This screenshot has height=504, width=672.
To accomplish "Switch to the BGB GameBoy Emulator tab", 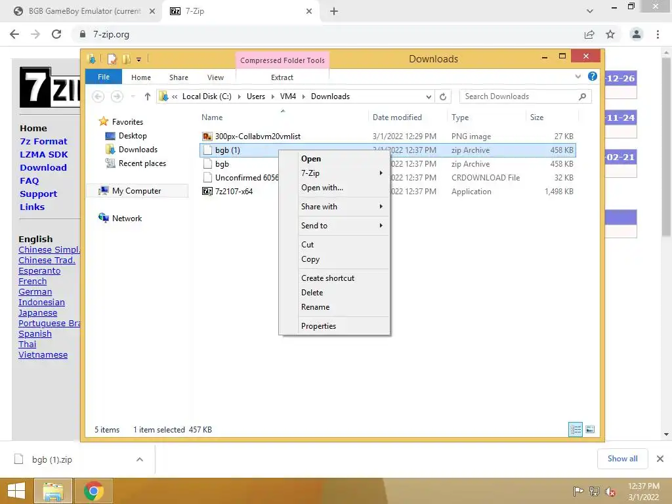I will pos(84,11).
